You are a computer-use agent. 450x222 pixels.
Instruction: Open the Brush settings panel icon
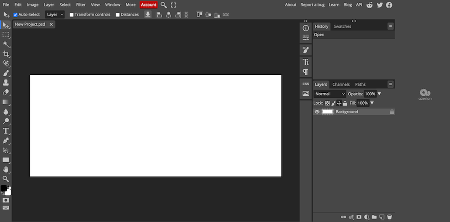[305, 50]
